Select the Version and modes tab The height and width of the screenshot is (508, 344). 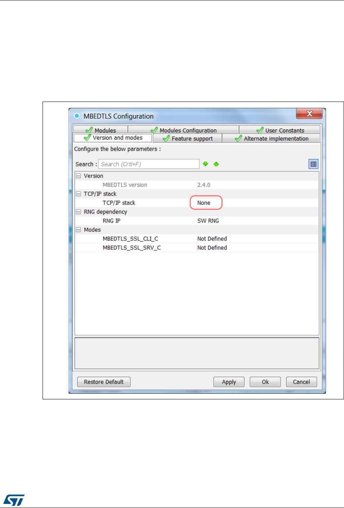pyautogui.click(x=113, y=138)
